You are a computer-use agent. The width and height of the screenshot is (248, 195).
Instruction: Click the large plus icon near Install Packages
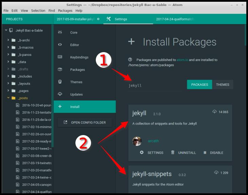coord(131,42)
